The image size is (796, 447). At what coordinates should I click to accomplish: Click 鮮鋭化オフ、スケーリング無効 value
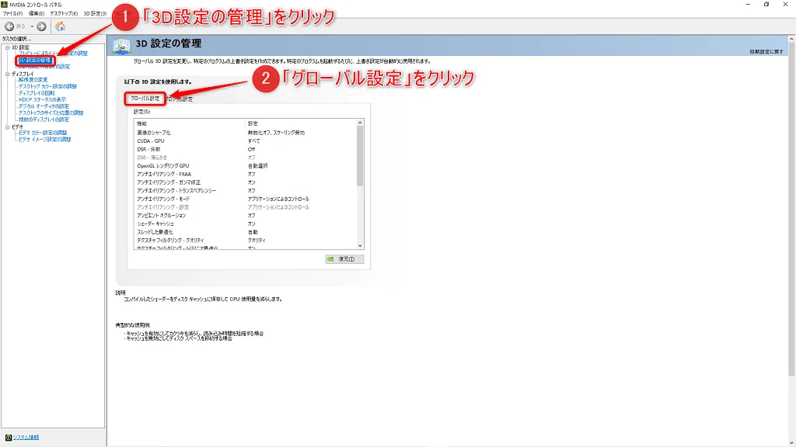pyautogui.click(x=276, y=133)
